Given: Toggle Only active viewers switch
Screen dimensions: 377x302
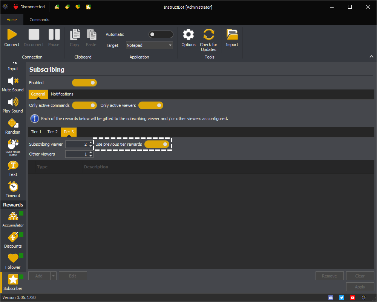Looking at the screenshot, I should pyautogui.click(x=151, y=105).
